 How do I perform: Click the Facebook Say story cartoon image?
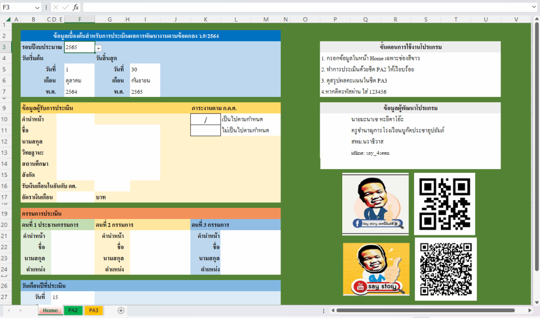coord(375,204)
